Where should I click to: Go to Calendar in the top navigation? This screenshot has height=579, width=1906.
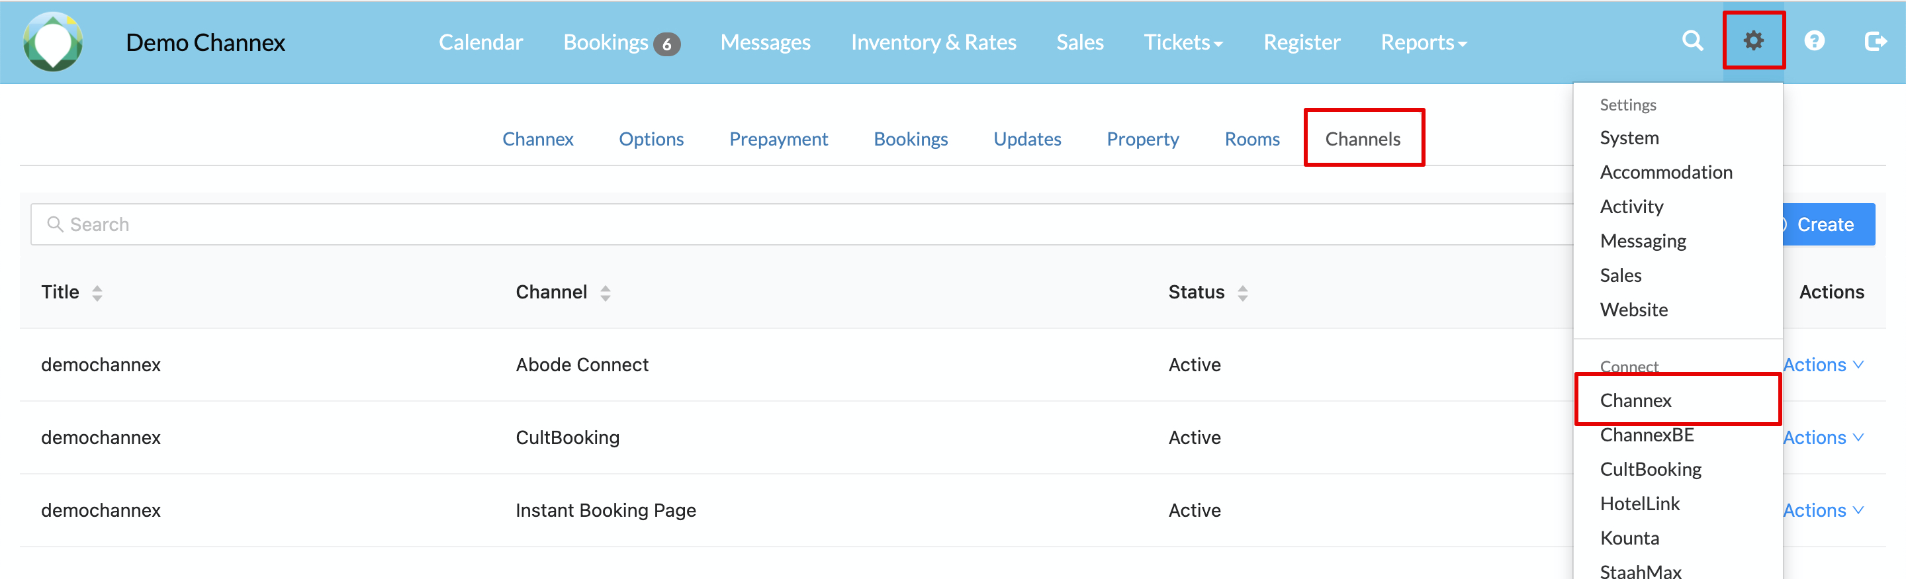pyautogui.click(x=481, y=43)
